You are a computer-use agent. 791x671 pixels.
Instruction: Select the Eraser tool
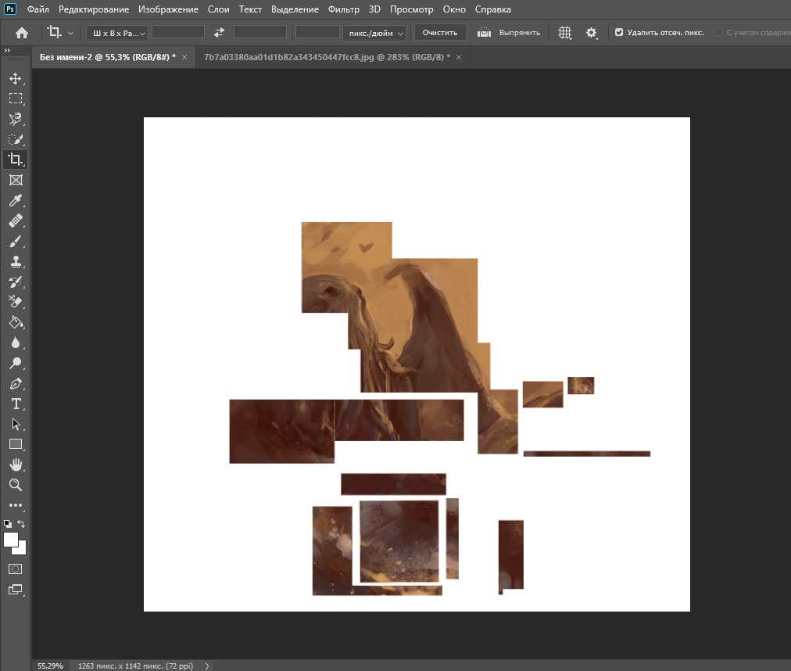click(16, 302)
